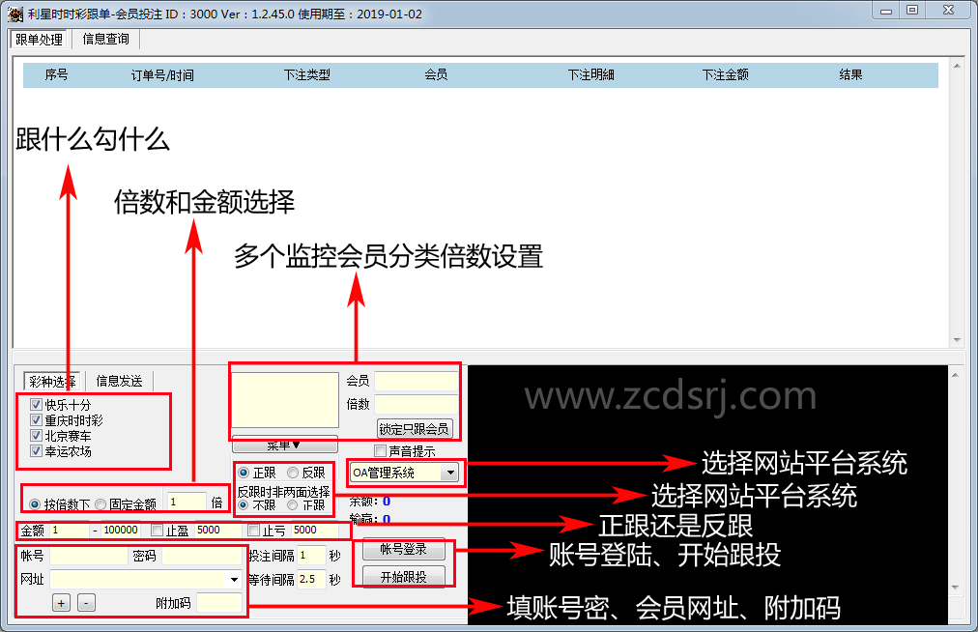Open the 菜单 dropdown button

284,445
